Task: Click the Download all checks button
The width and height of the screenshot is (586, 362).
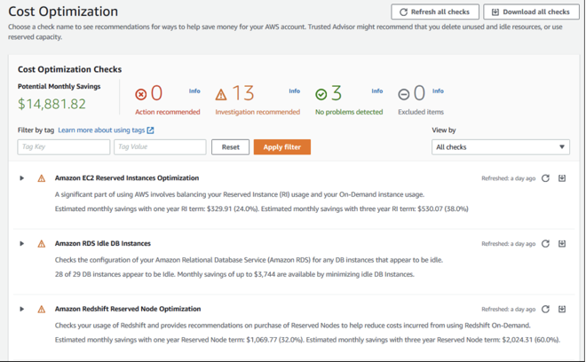Action: click(530, 12)
